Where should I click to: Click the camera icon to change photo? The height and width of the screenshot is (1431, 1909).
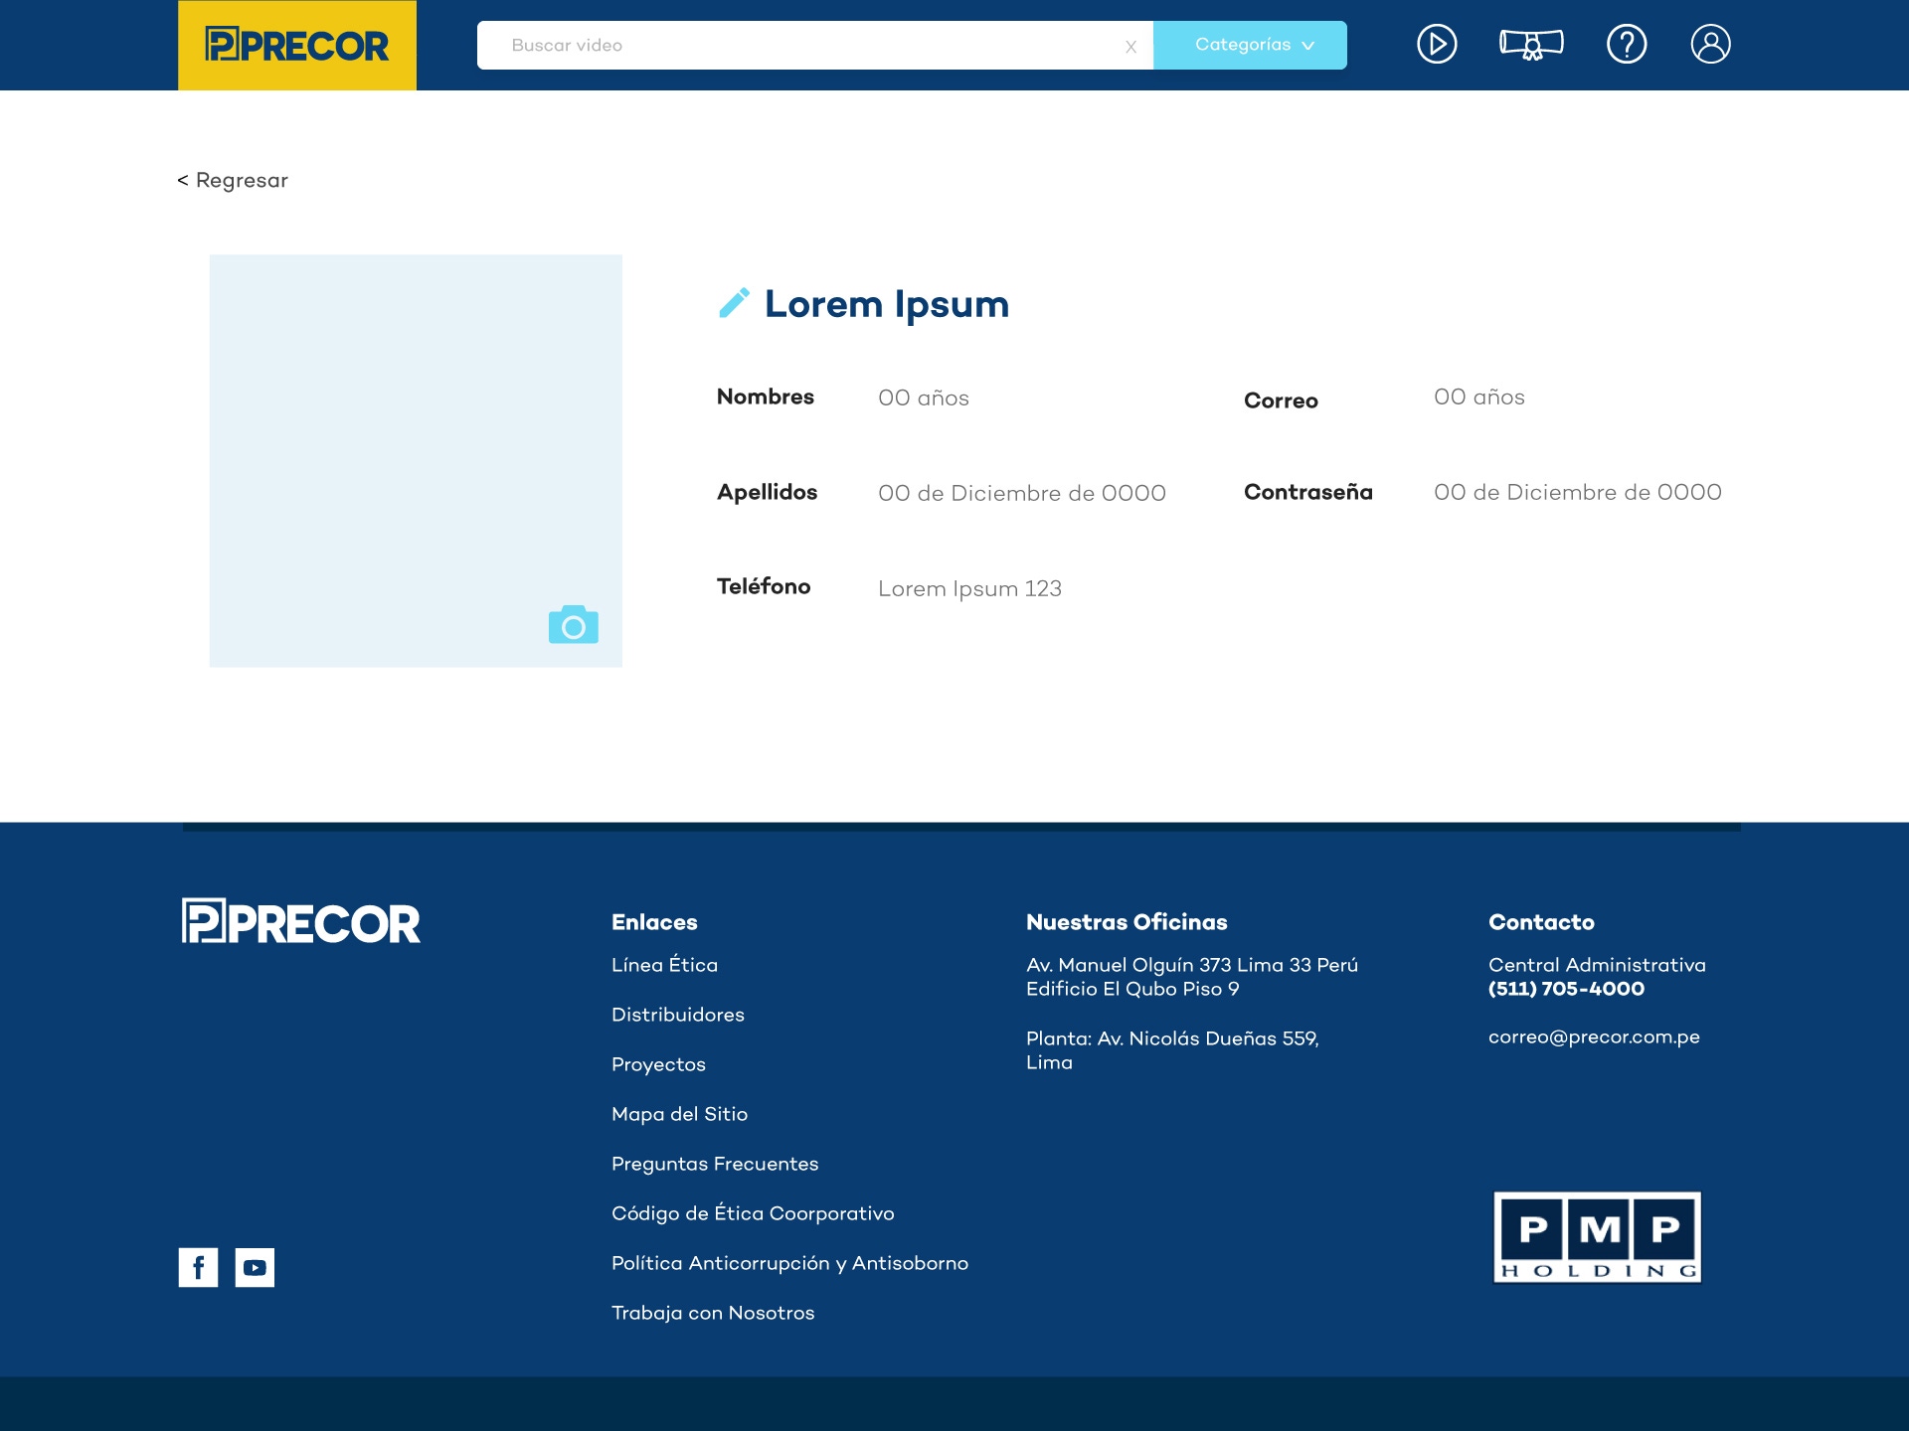574,624
